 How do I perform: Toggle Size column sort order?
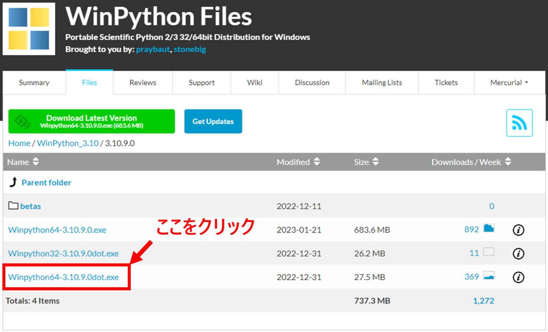[376, 162]
